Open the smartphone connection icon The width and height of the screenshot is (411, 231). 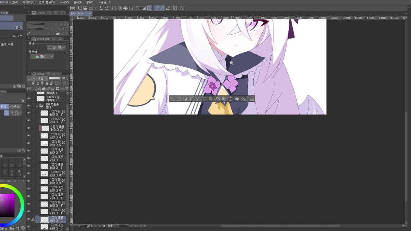pyautogui.click(x=175, y=8)
